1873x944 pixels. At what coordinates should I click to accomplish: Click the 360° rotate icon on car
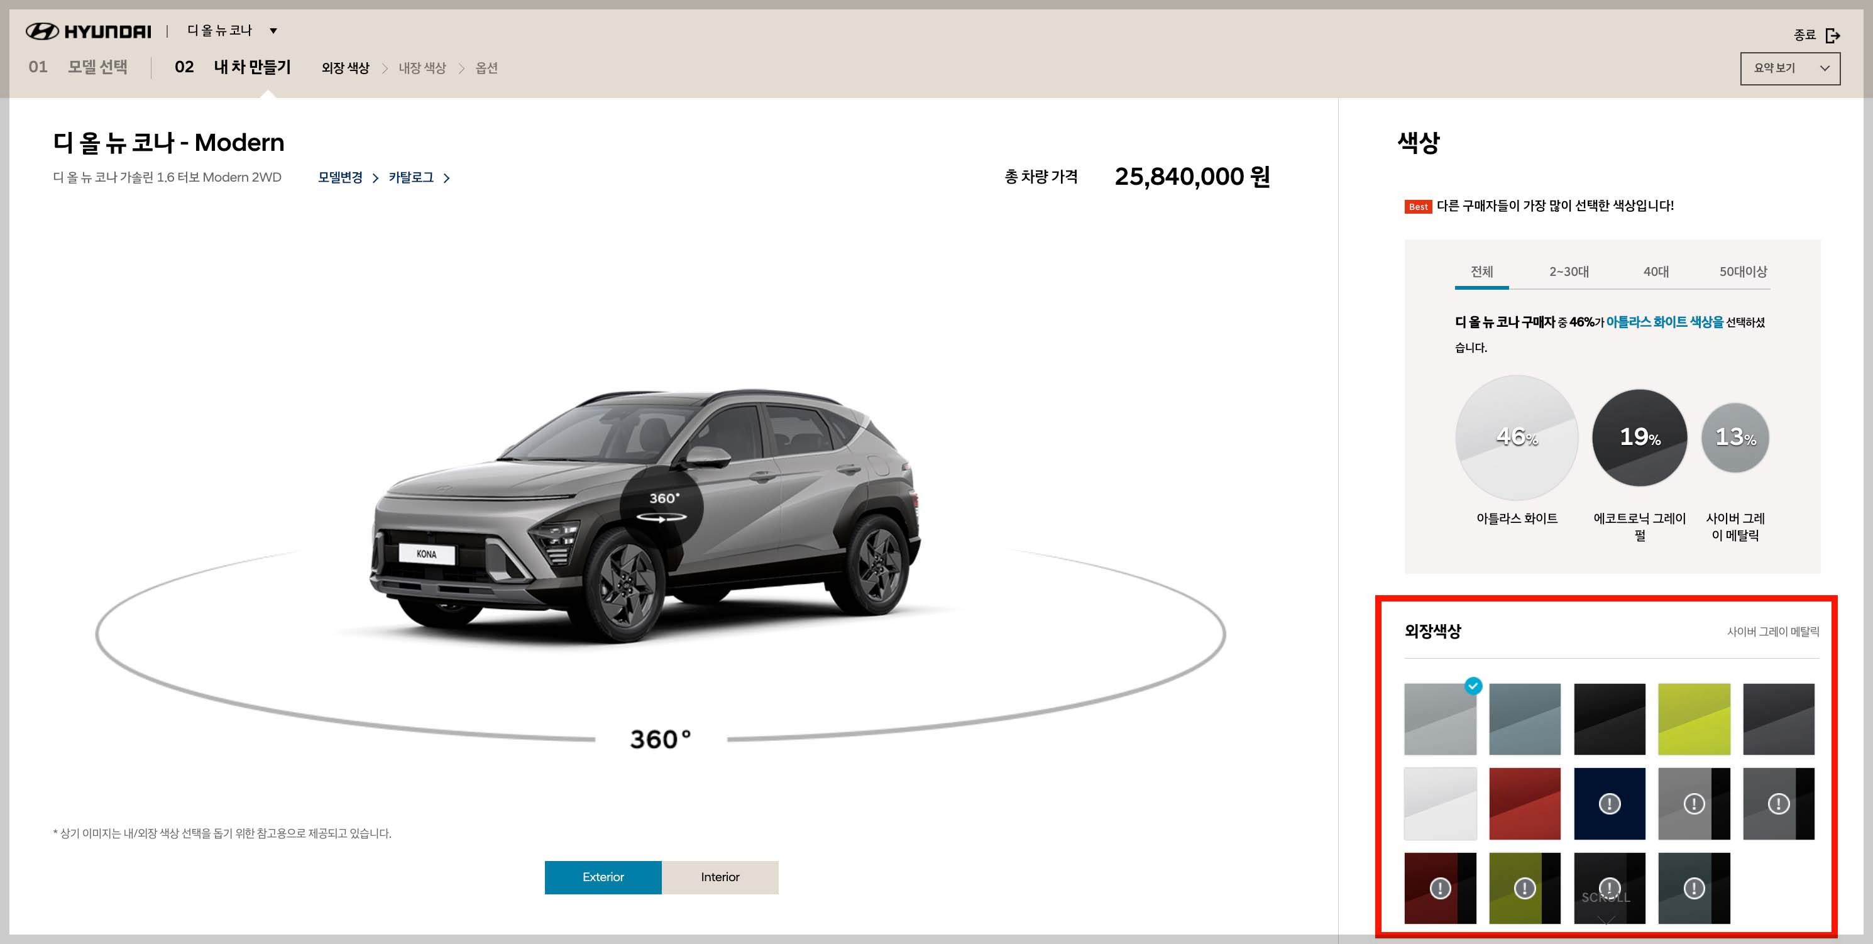[662, 508]
